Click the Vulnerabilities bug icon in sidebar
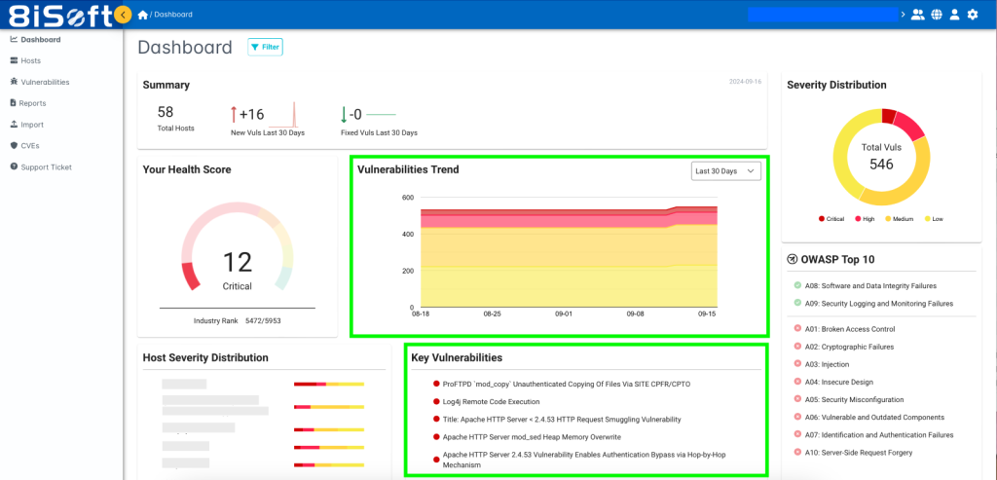 14,82
